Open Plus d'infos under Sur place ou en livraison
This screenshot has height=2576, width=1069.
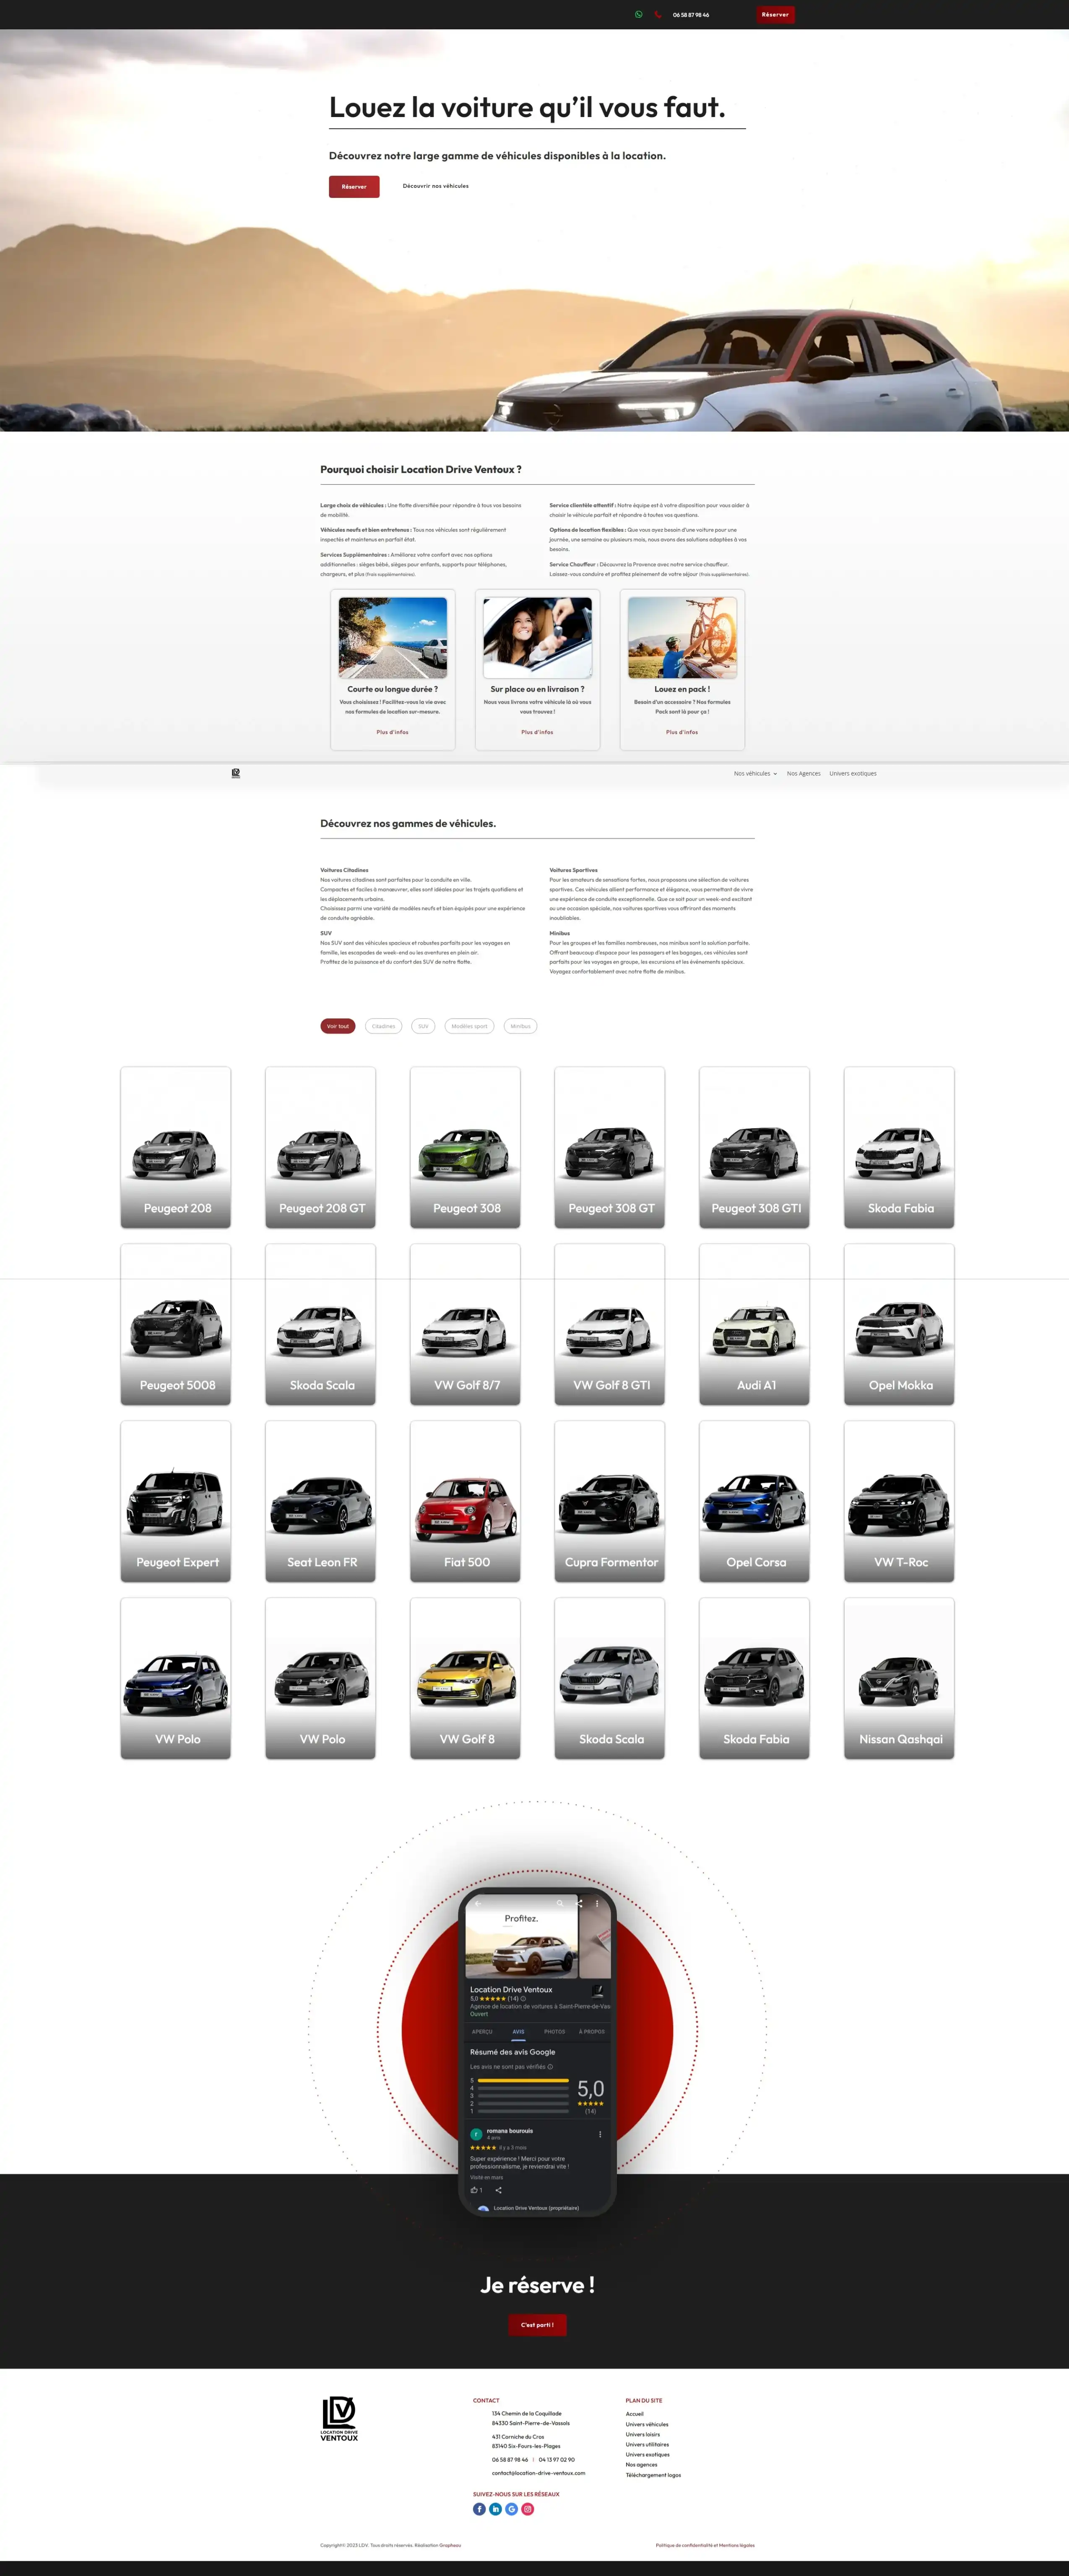[x=537, y=732]
